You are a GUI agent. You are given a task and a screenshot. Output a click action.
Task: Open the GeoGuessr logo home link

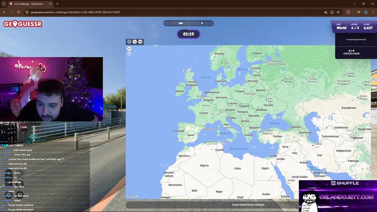23,24
